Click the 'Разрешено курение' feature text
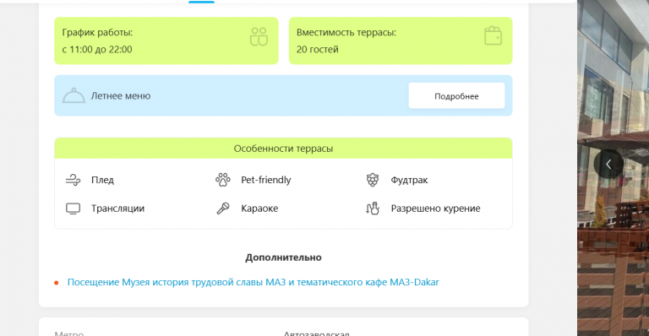 point(436,209)
